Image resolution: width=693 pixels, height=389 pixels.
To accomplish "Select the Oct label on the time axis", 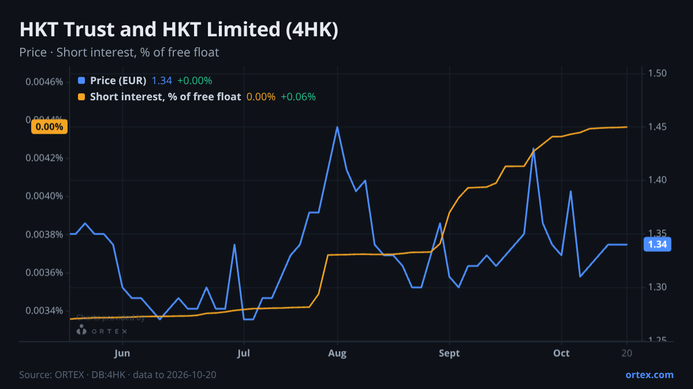I will (561, 353).
